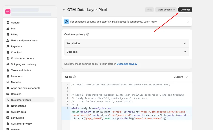Click the Markets globe icon
Image resolution: width=213 pixels, height=130 pixels.
tap(8, 82)
